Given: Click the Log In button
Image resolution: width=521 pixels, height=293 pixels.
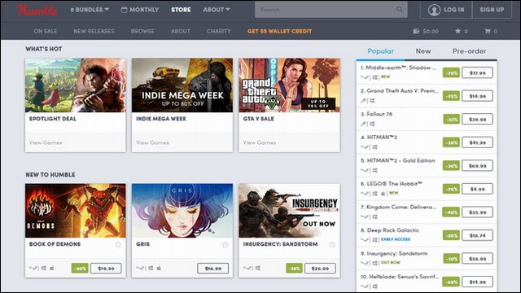Looking at the screenshot, I should click(446, 10).
